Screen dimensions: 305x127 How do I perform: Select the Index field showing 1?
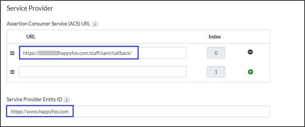[x=216, y=72]
